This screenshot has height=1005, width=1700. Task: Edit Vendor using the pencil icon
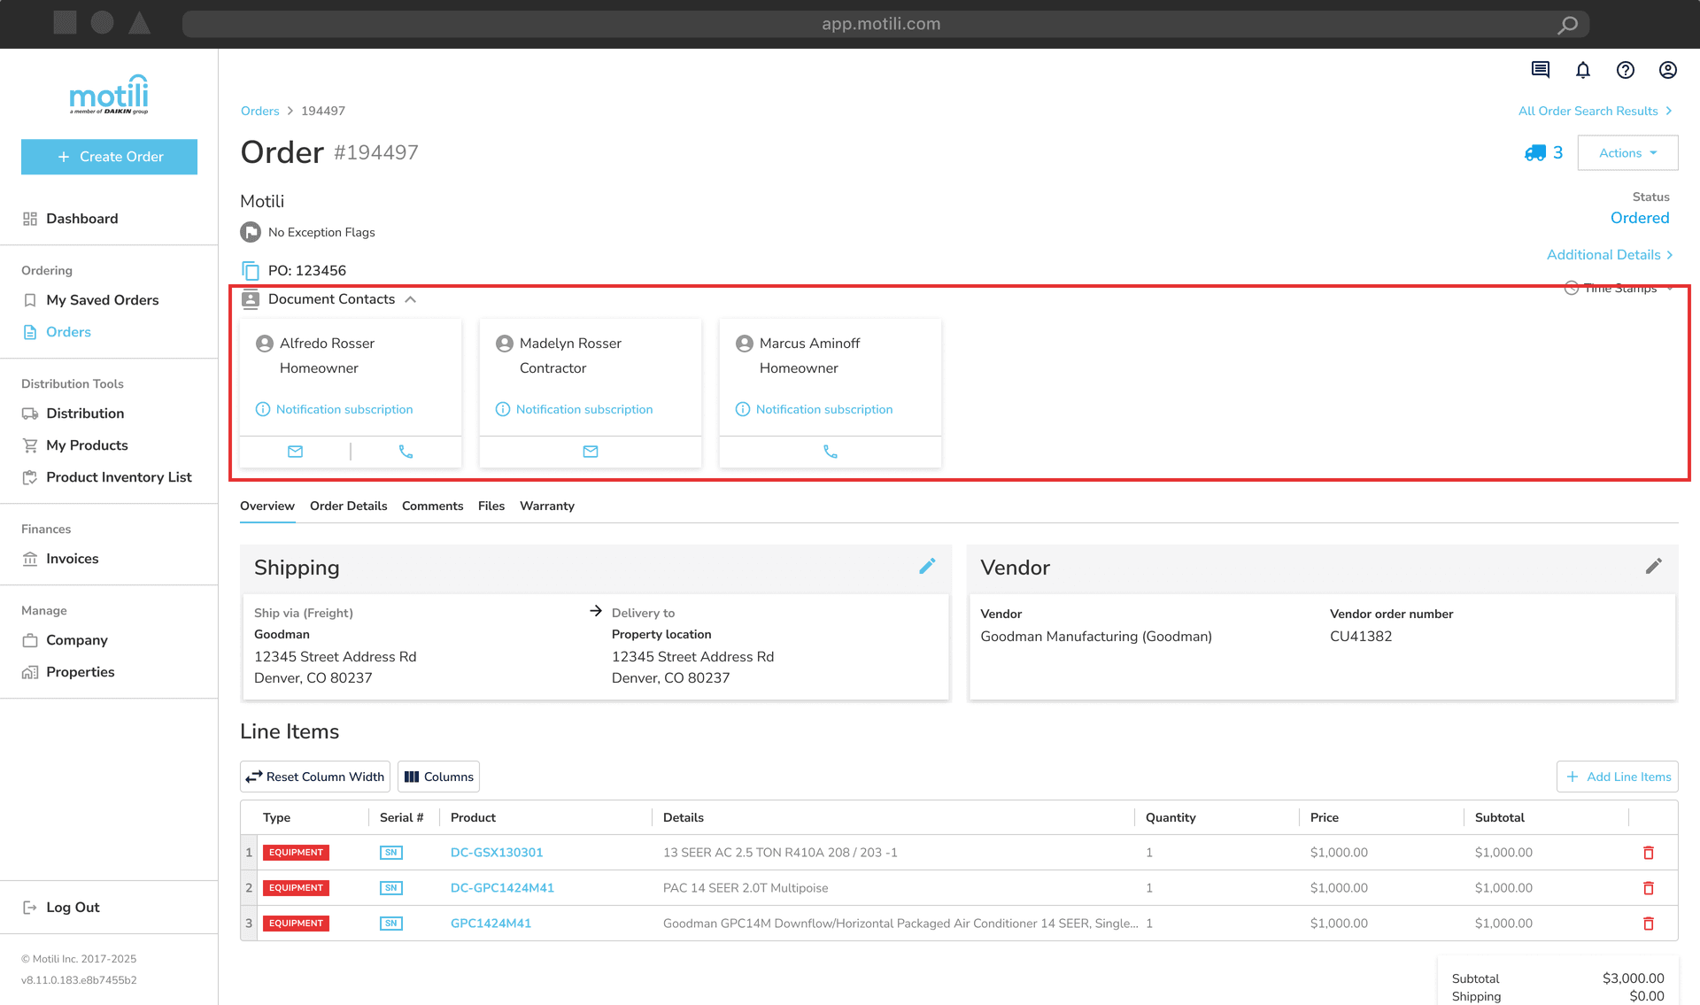point(1654,566)
